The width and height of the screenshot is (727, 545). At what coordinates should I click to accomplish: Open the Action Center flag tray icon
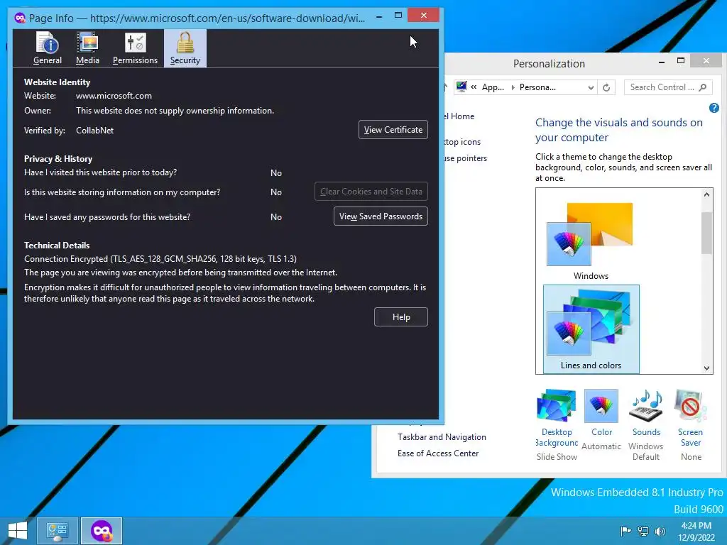tap(625, 531)
